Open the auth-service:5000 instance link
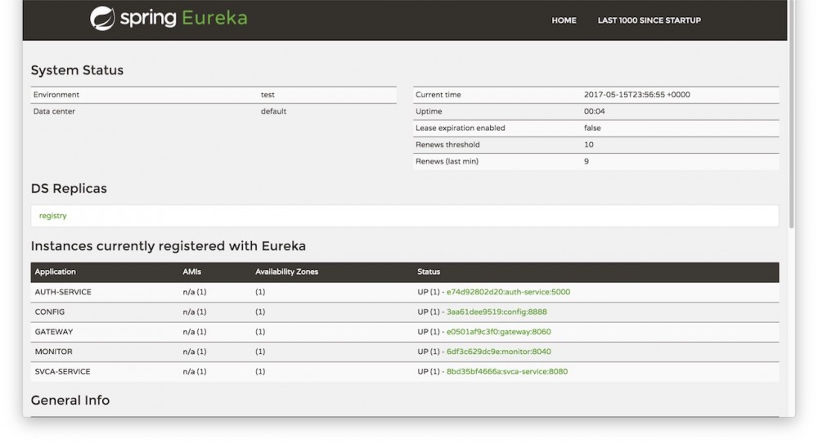The width and height of the screenshot is (818, 444). (508, 292)
